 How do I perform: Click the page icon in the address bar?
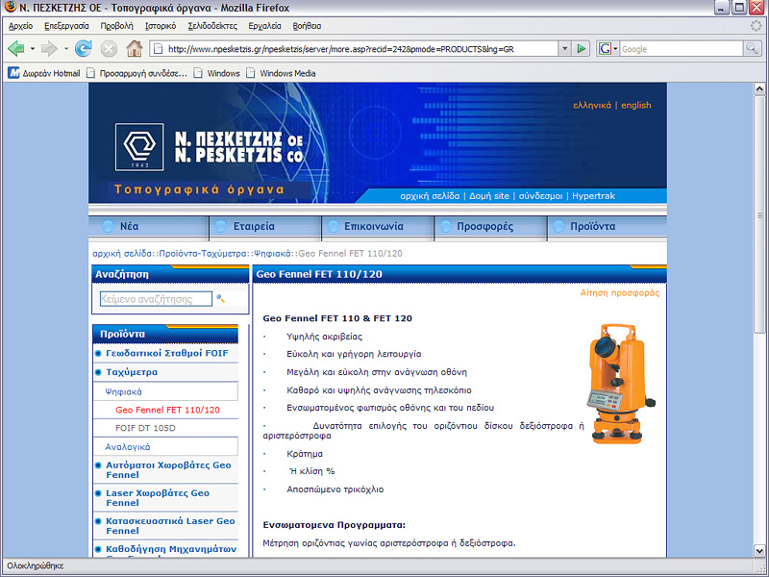(158, 49)
